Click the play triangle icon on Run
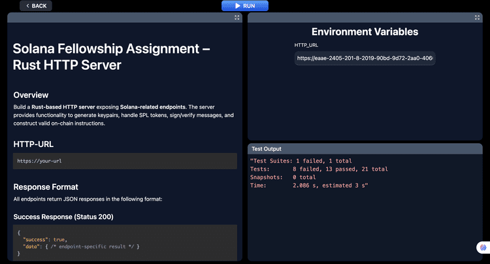 238,6
